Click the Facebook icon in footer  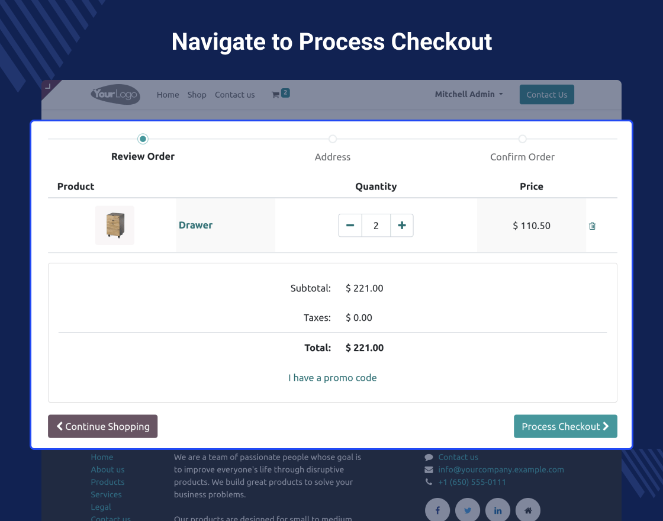(437, 510)
